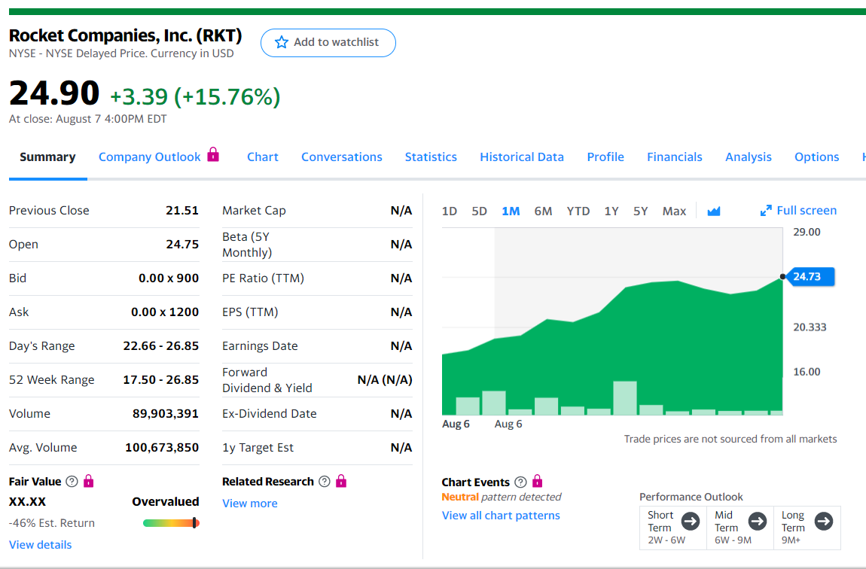Screen dimensions: 866x569
Task: Click the Day's Range value 22.66 - 26.85
Action: [x=160, y=345]
